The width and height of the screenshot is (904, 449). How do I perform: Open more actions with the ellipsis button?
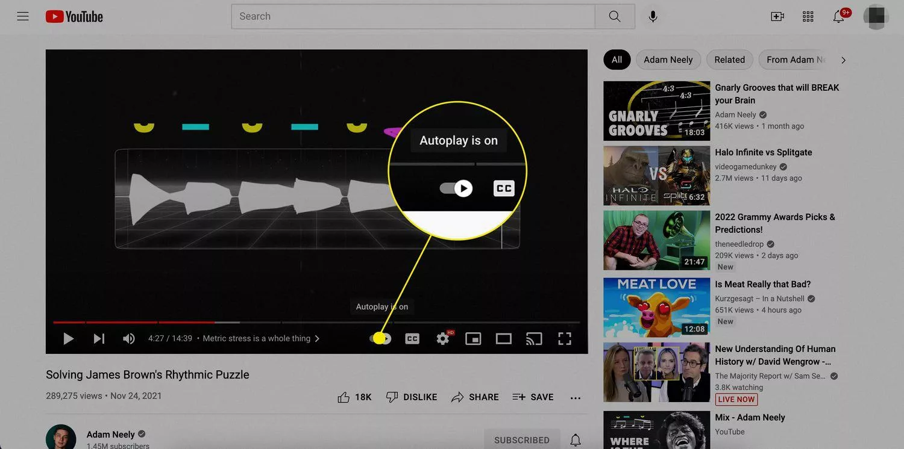[575, 397]
